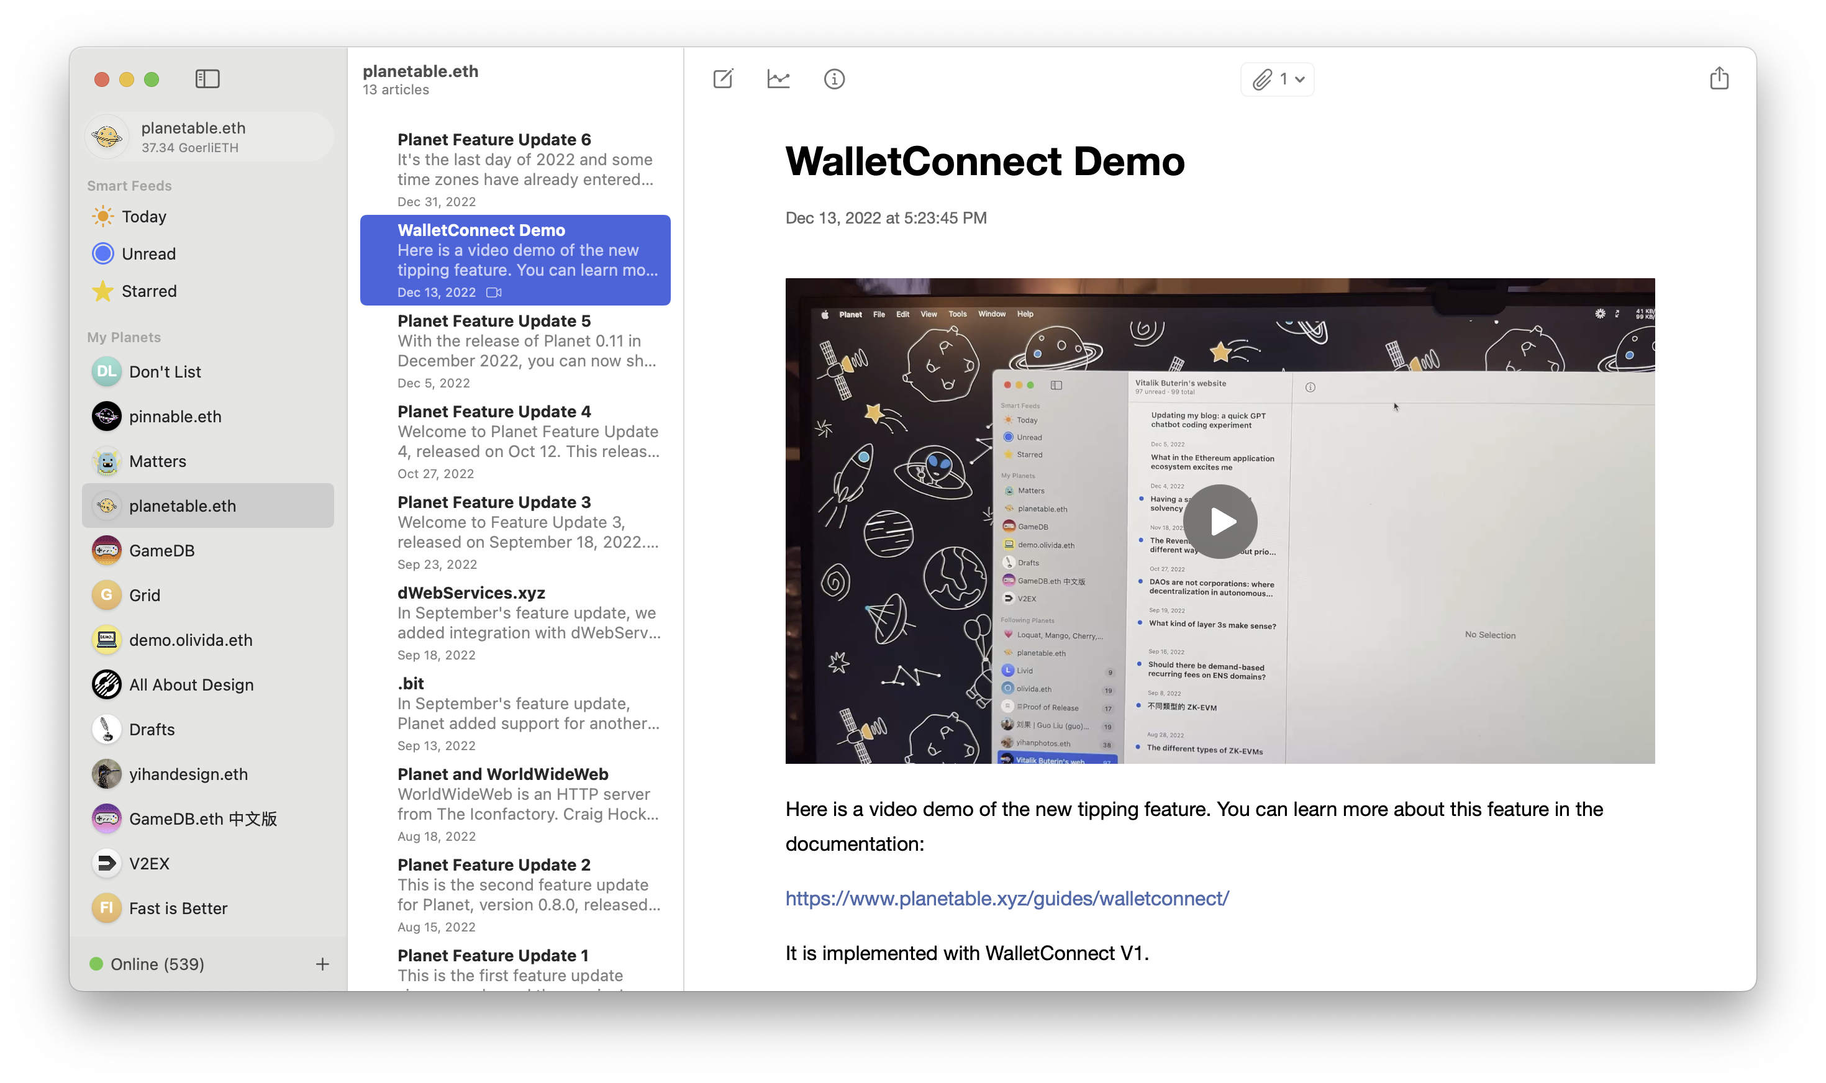Open article Planet Feature Update 2
The height and width of the screenshot is (1083, 1826).
[x=516, y=895]
